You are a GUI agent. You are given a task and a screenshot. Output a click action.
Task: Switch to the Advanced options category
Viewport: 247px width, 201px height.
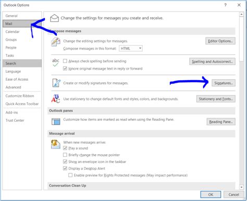pos(13,87)
